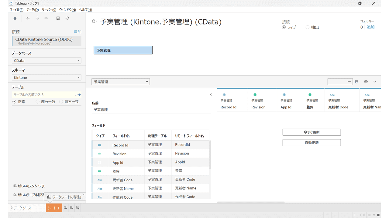The image size is (389, 218).
Task: Select the 前方一致 table match option
Action: click(x=61, y=102)
